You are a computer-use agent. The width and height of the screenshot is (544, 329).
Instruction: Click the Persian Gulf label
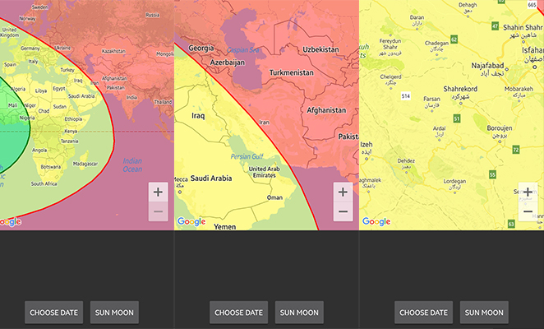(247, 156)
